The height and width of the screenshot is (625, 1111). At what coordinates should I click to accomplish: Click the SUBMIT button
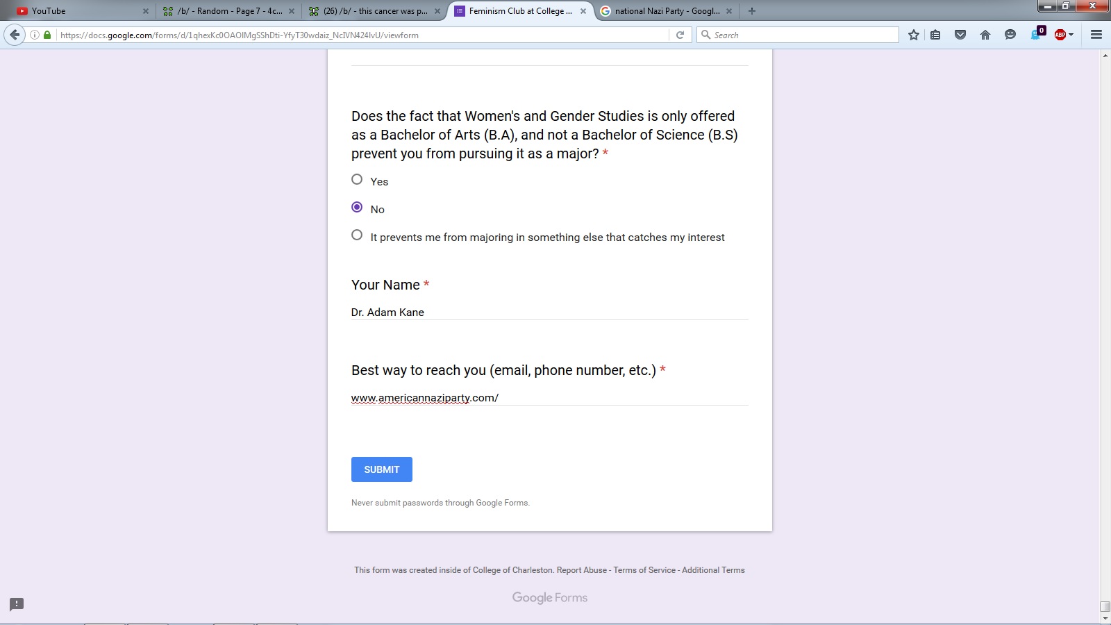pyautogui.click(x=382, y=469)
